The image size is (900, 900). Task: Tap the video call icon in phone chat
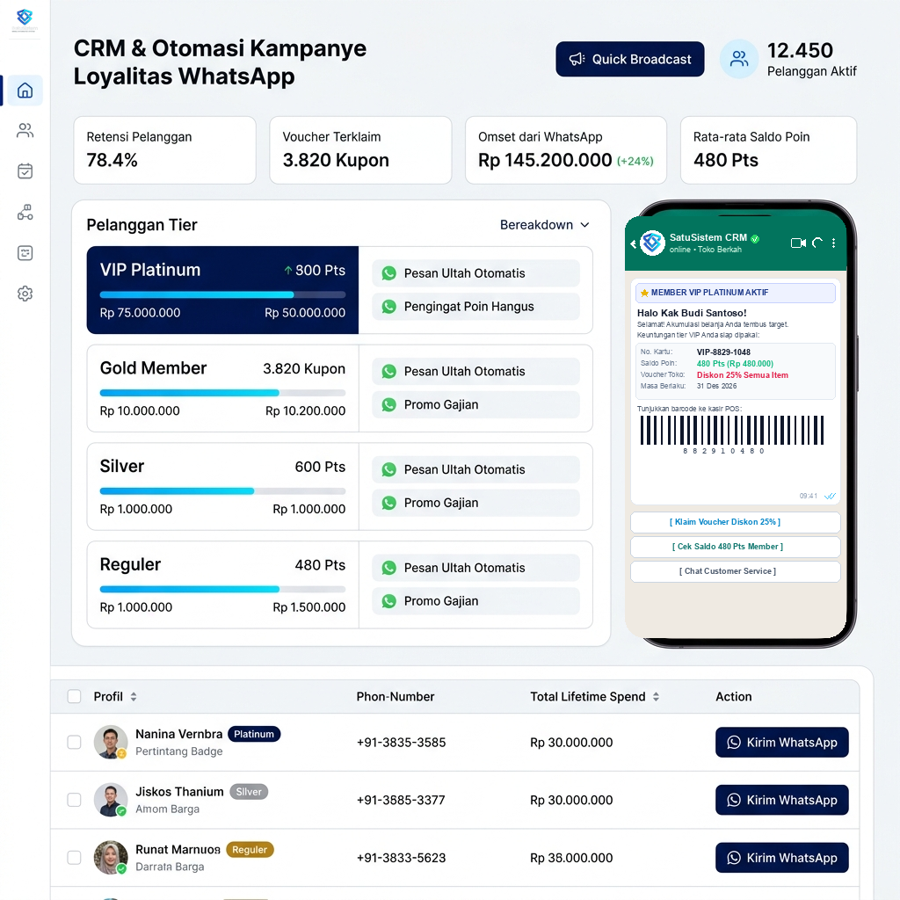[x=798, y=243]
